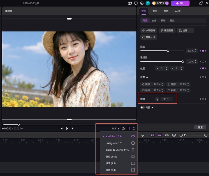Select 電商 (3:4) aspect ratio
The image size is (209, 176).
coord(118,170)
